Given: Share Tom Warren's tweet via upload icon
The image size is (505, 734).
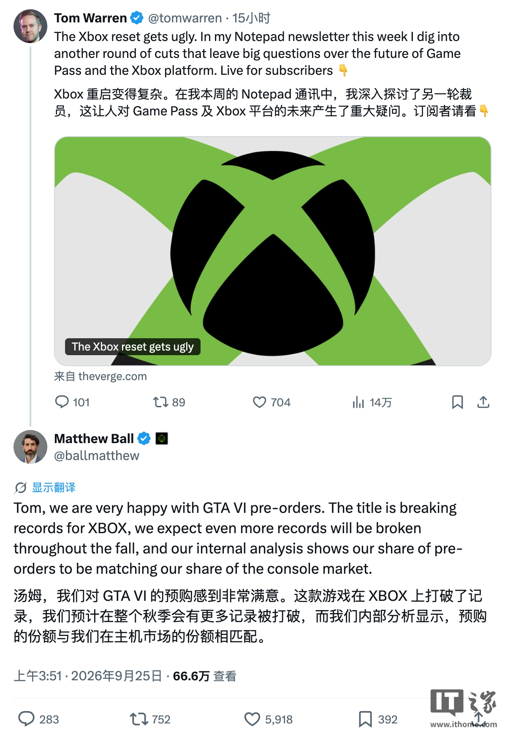Looking at the screenshot, I should [x=483, y=402].
